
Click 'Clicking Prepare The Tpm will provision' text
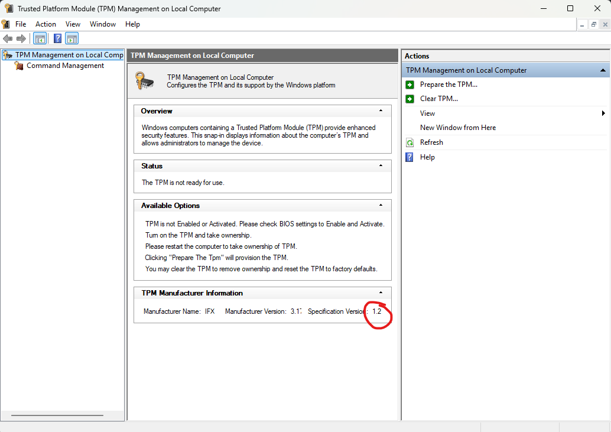tap(216, 258)
